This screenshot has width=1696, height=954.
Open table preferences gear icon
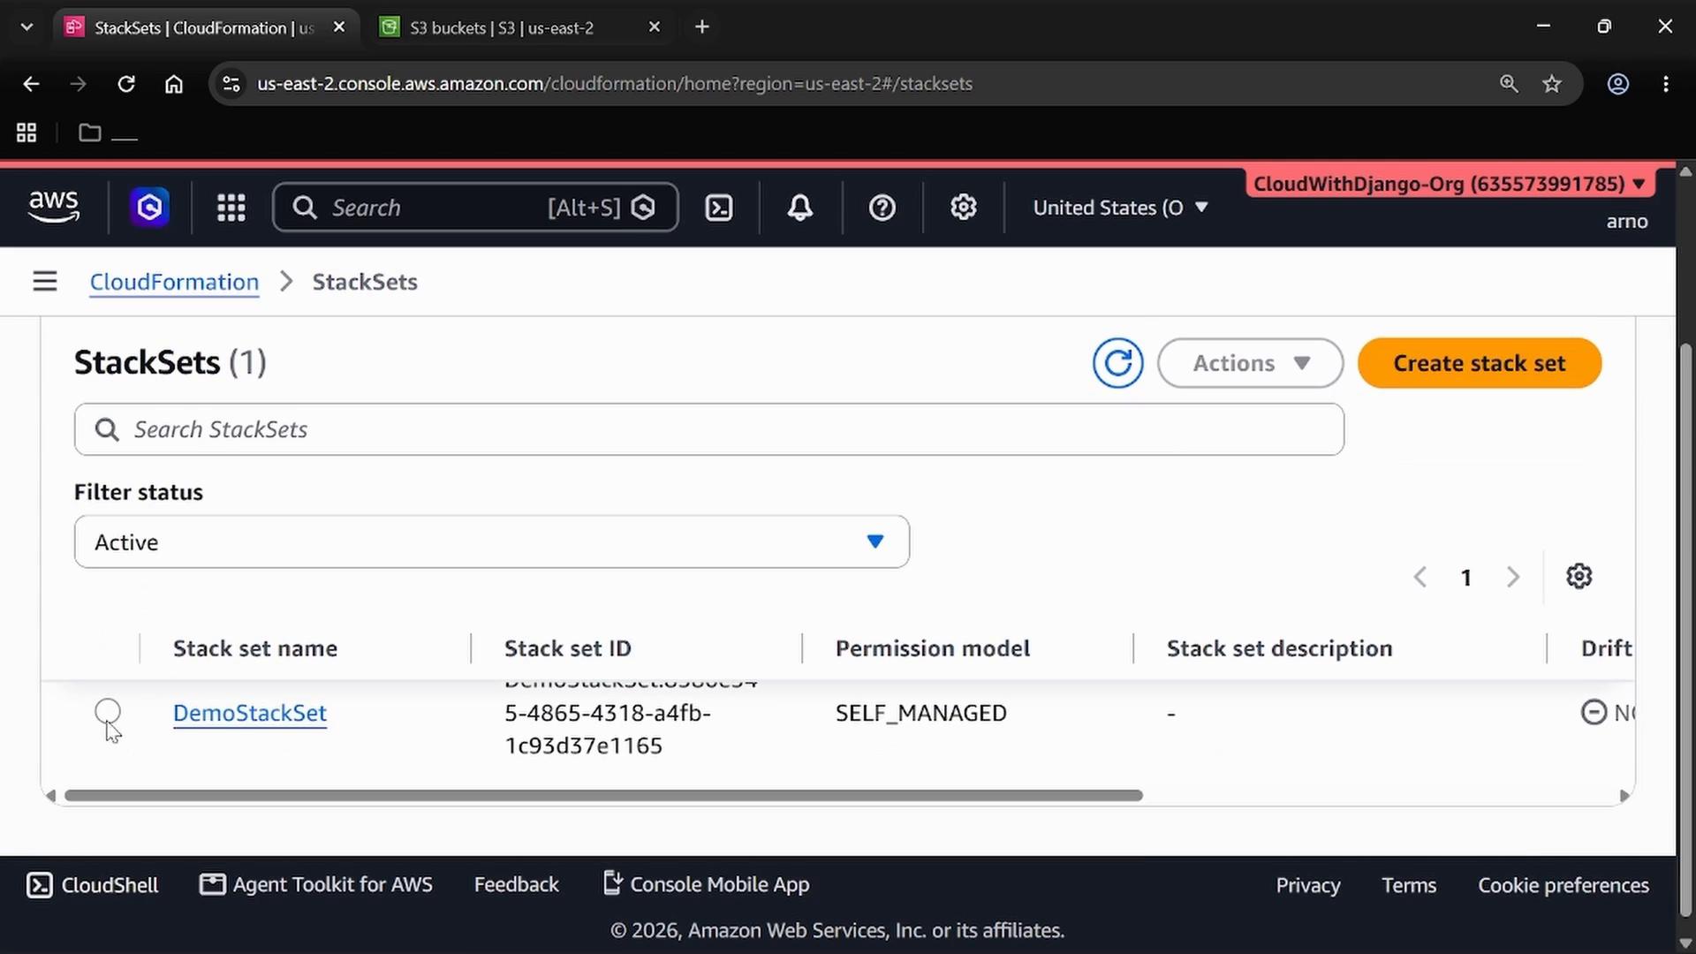pyautogui.click(x=1579, y=577)
